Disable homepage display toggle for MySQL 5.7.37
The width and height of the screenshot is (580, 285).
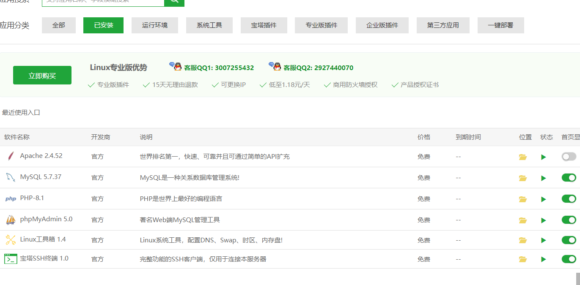pos(569,178)
